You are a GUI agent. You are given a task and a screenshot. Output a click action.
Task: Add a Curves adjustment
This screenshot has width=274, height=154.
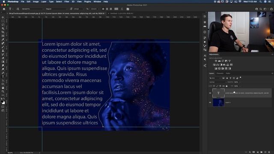click(223, 61)
